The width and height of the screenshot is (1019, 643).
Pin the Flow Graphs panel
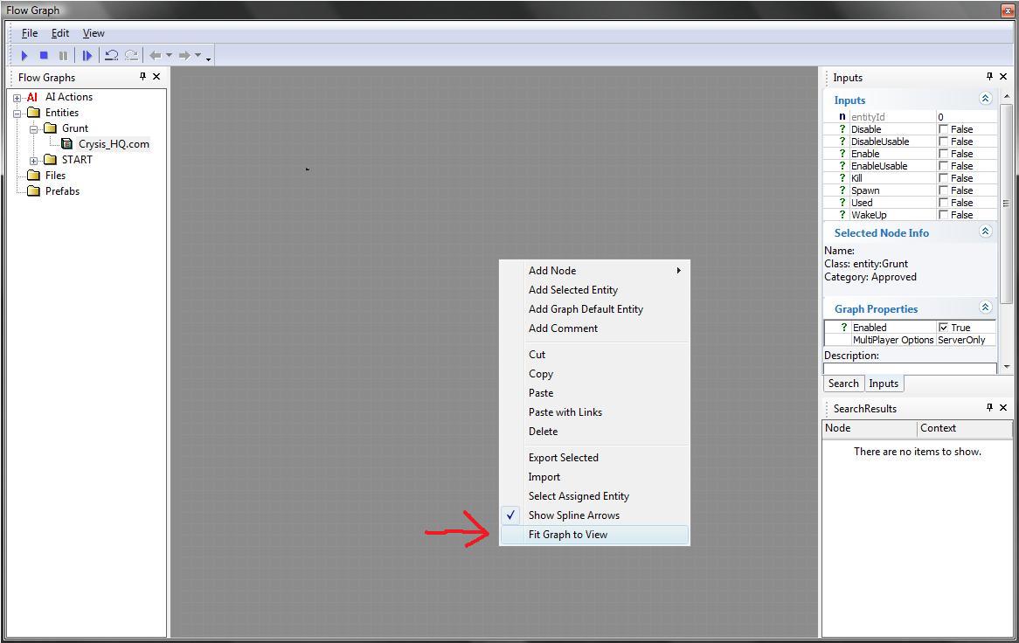tap(143, 77)
